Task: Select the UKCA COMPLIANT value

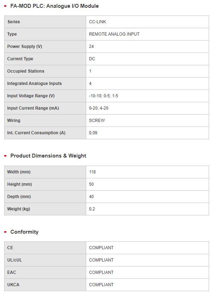Action: pyautogui.click(x=101, y=285)
